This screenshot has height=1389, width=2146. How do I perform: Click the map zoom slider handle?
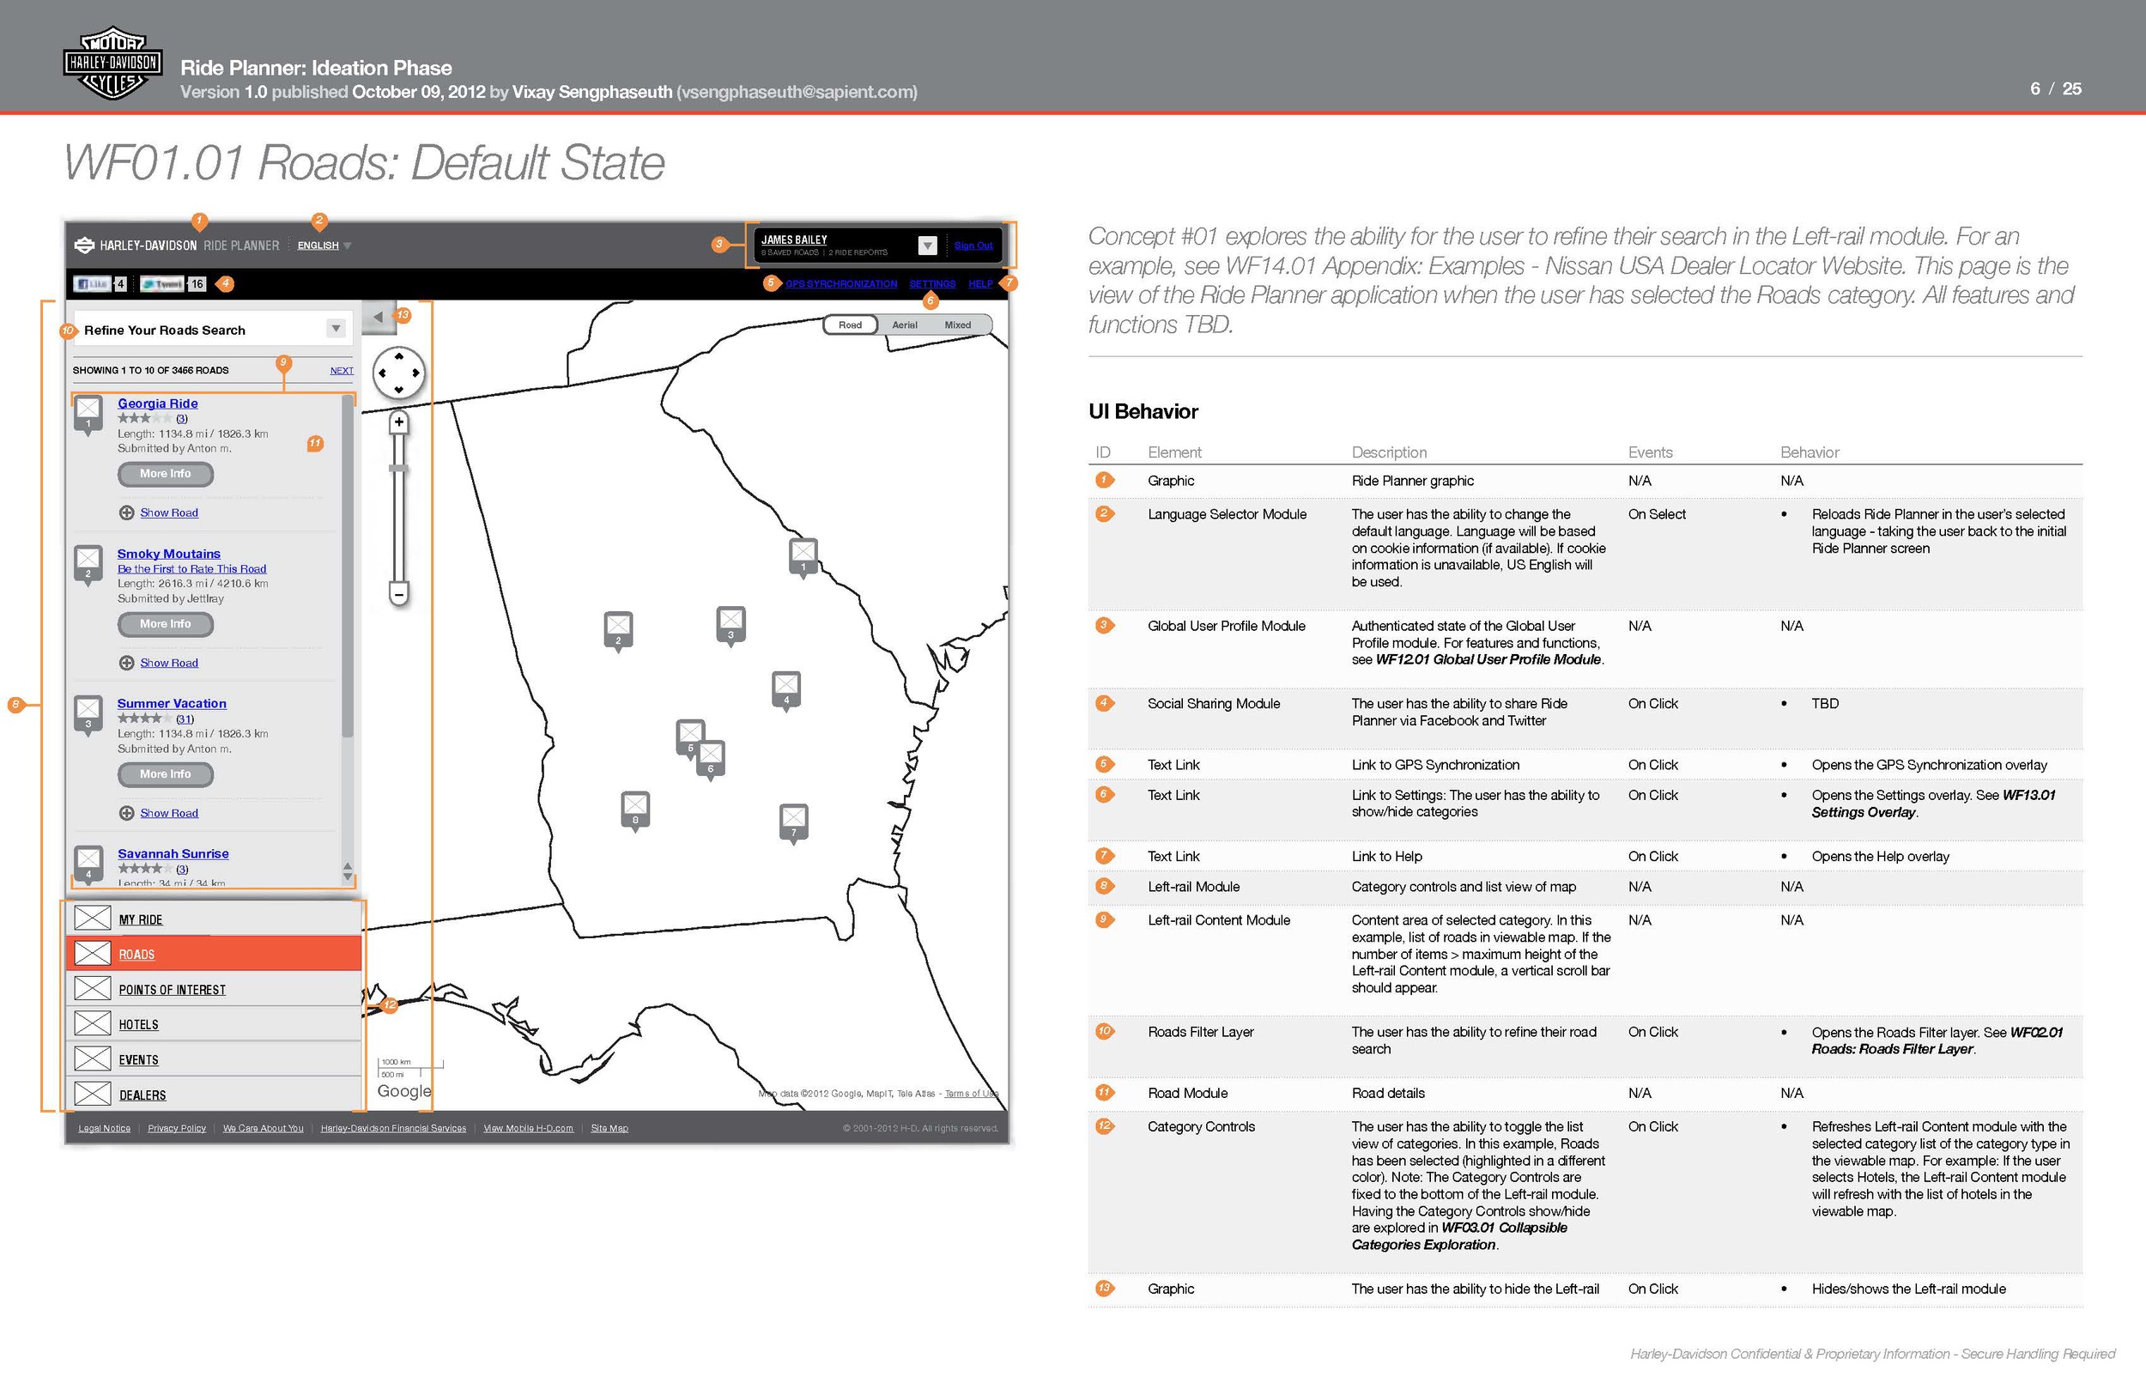(x=398, y=468)
